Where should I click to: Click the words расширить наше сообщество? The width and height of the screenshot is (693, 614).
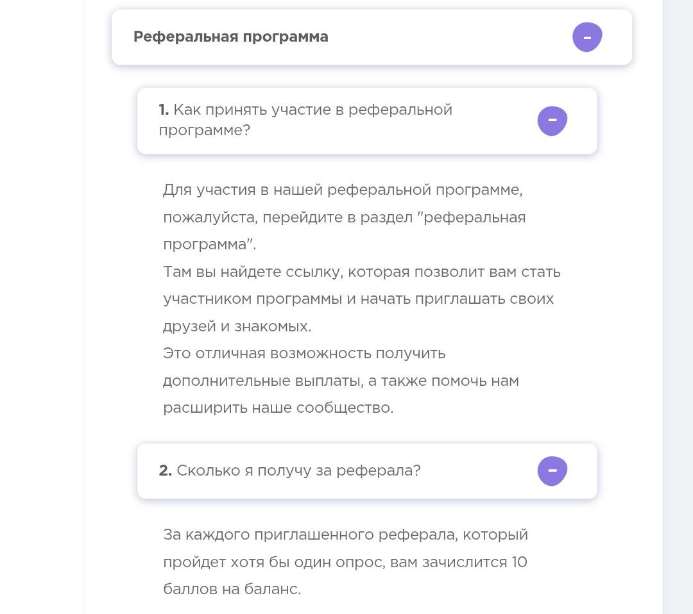point(278,408)
